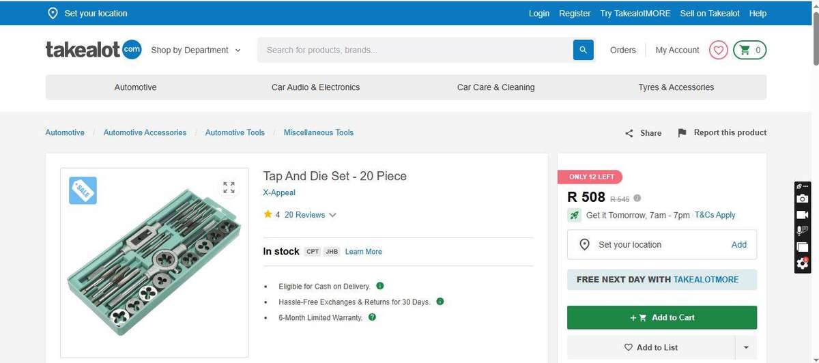Image resolution: width=819 pixels, height=363 pixels.
Task: Click the green Add to Cart button
Action: pos(662,317)
